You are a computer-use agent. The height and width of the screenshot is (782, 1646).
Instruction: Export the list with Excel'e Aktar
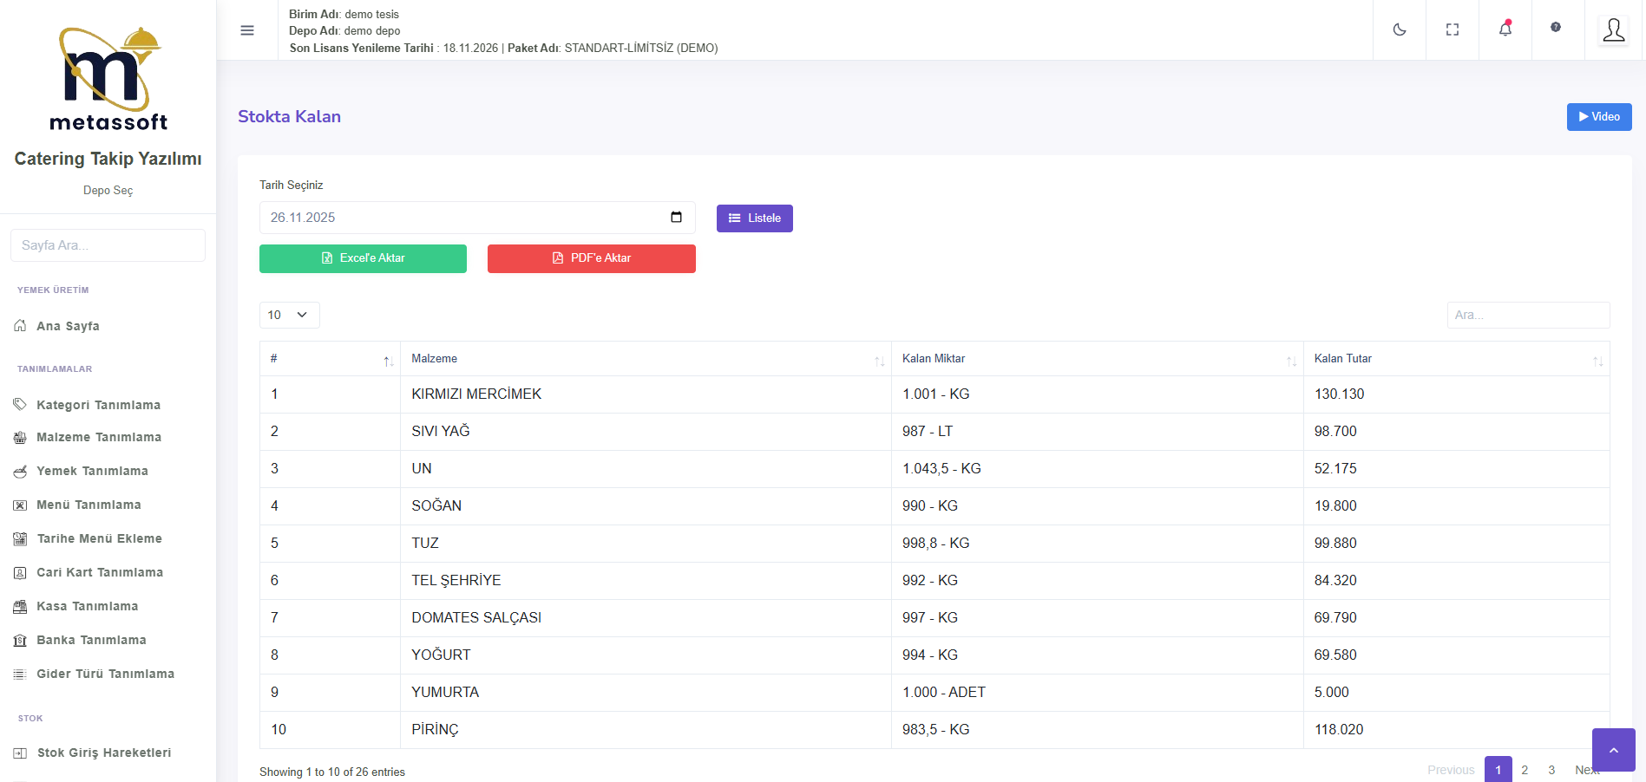363,258
